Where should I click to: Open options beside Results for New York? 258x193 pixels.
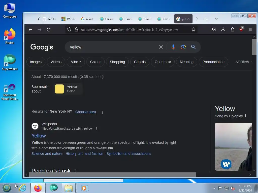(102, 112)
